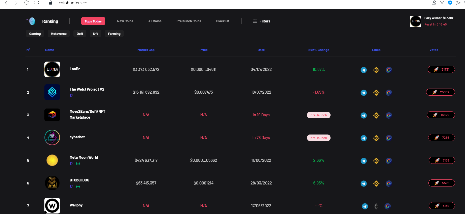Open the Filters panel
Viewport: 465px width, 214px height.
pyautogui.click(x=262, y=21)
